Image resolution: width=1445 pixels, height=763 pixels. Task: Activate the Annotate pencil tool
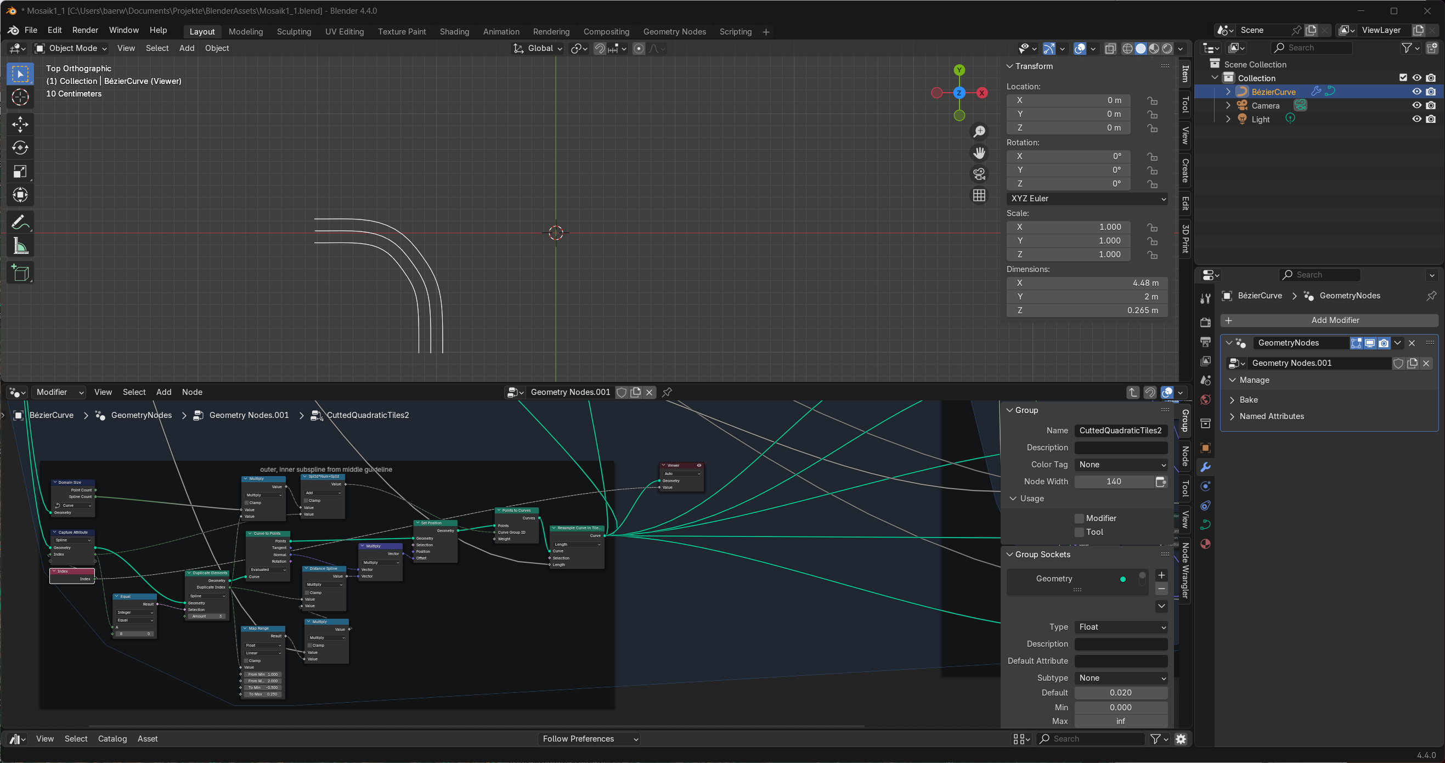tap(20, 222)
